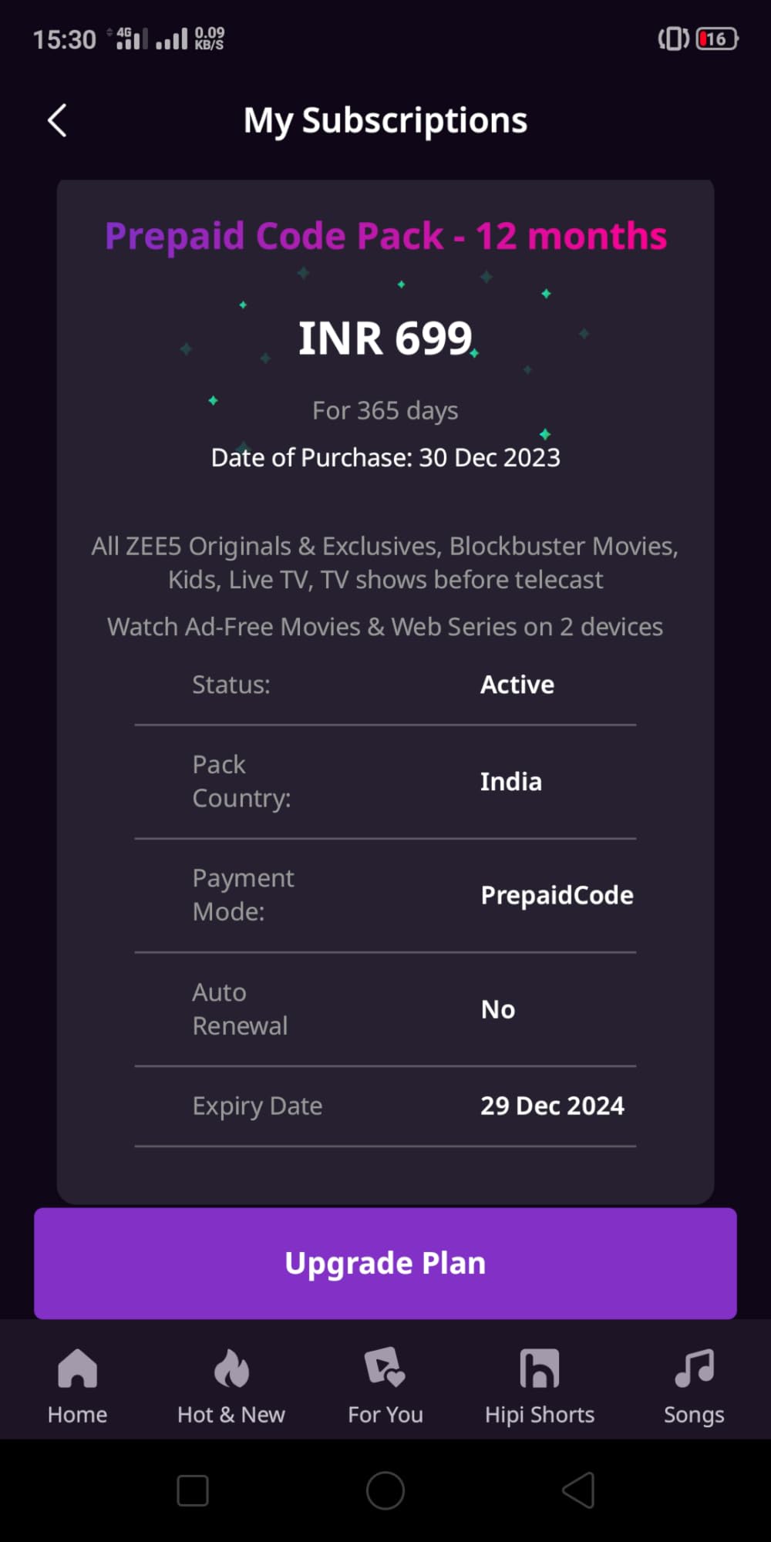Viewport: 771px width, 1542px height.
Task: Select the INR 699 price text
Action: click(385, 336)
